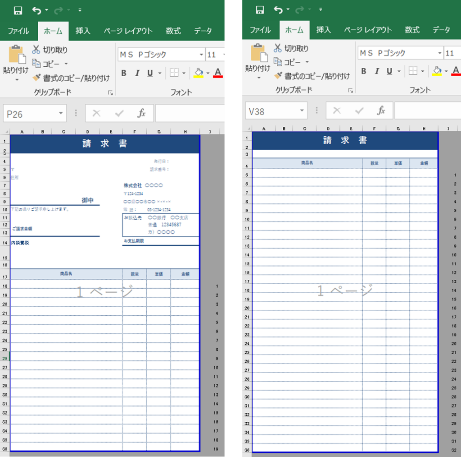
Task: Click the Save icon in the right window
Action: tap(260, 10)
